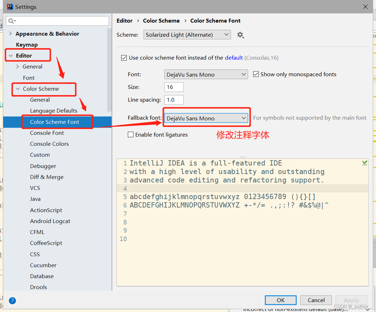Open the Scheme dropdown
The width and height of the screenshot is (376, 312).
pyautogui.click(x=187, y=35)
